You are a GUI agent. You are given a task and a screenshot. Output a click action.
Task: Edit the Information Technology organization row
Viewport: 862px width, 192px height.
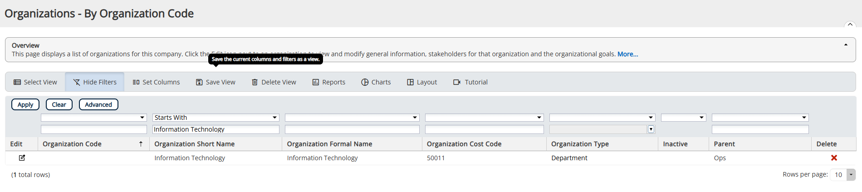point(22,158)
